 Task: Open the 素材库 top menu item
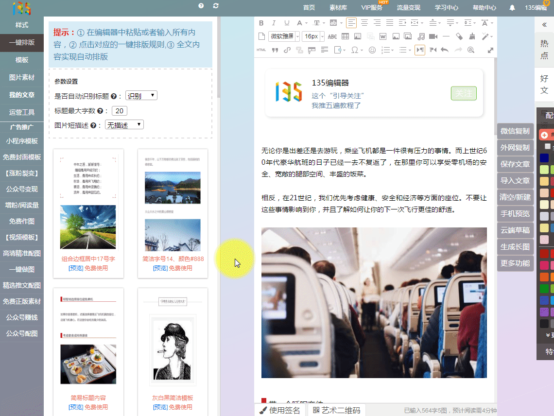coord(338,8)
